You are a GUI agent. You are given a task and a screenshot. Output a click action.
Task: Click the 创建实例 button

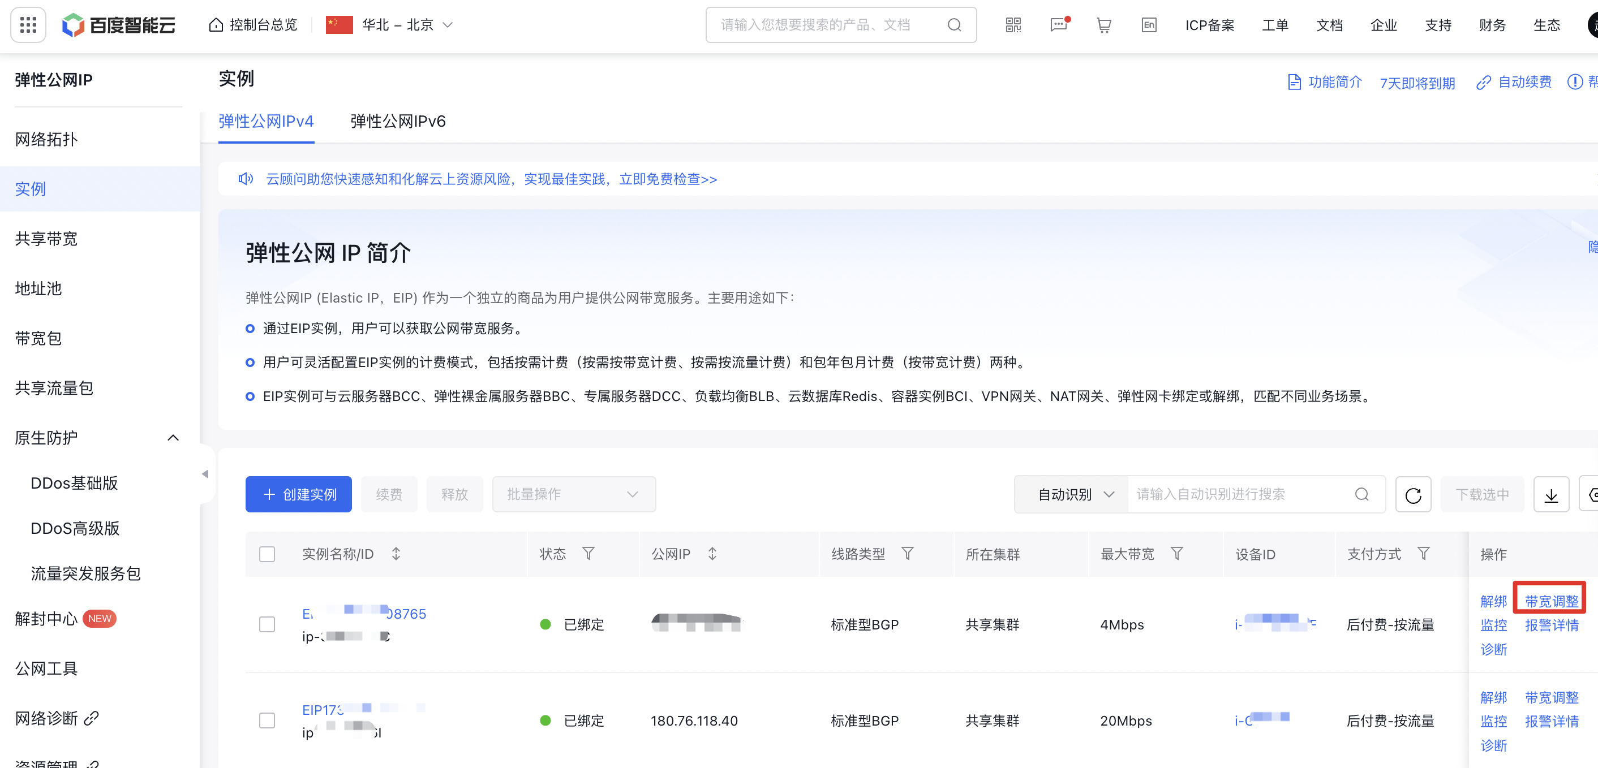pos(298,495)
